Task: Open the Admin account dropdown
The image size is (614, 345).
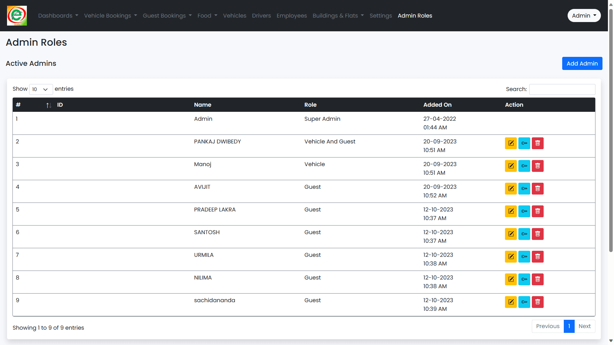Action: pos(584,15)
